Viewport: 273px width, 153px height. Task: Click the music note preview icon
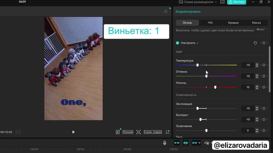pyautogui.click(x=118, y=132)
